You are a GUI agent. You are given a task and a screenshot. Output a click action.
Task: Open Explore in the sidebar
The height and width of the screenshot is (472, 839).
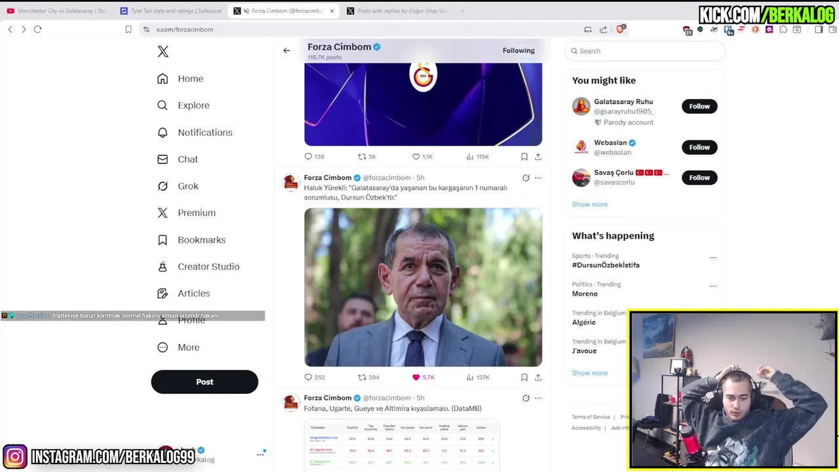(x=184, y=106)
